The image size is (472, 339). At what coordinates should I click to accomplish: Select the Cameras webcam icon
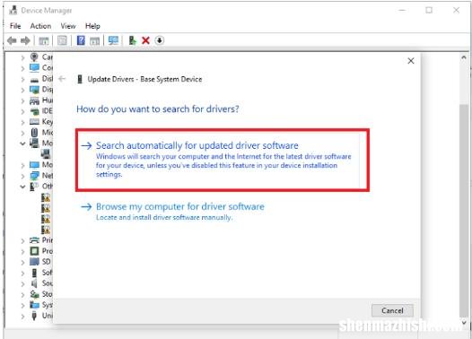(34, 56)
